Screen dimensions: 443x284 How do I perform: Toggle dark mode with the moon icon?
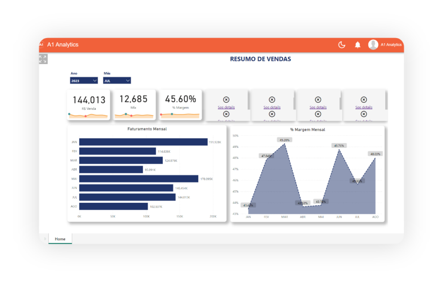coord(342,45)
